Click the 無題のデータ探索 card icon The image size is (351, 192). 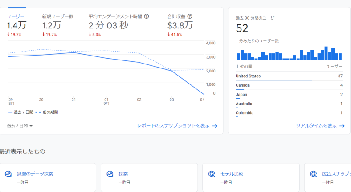click(x=8, y=174)
